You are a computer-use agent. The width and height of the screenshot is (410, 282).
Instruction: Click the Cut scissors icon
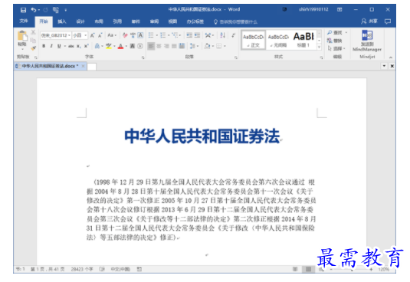33,32
